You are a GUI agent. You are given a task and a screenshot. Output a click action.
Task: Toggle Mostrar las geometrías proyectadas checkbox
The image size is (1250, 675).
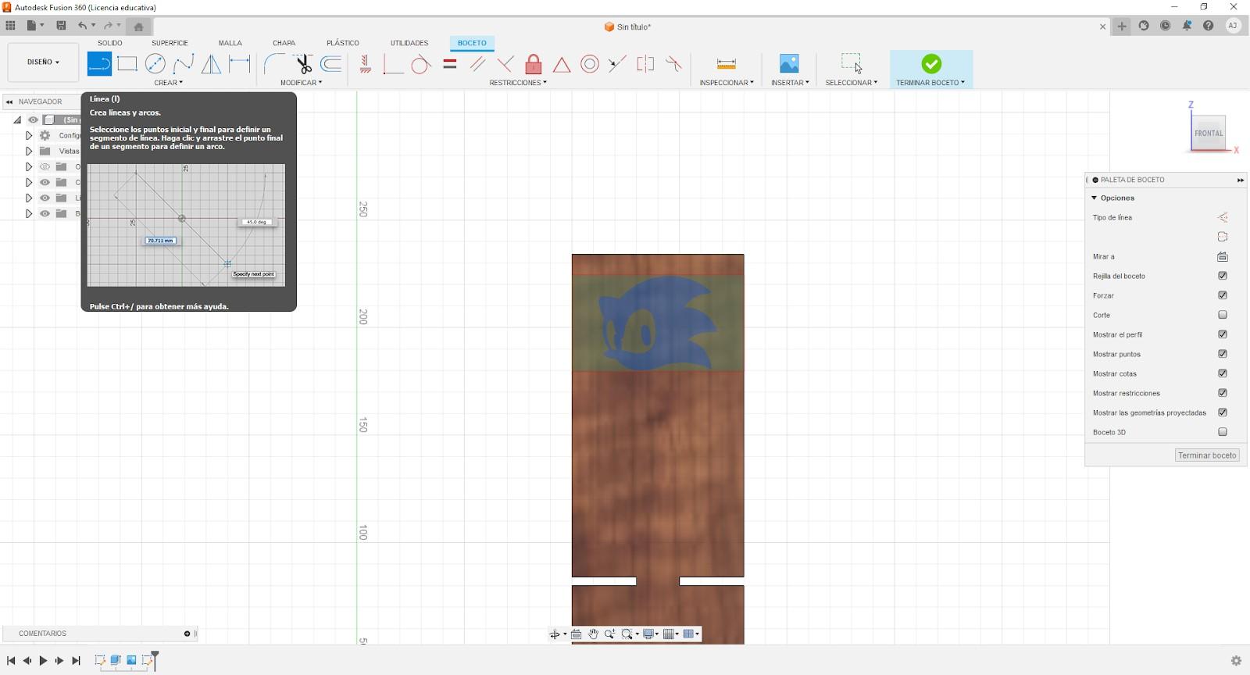coord(1223,412)
